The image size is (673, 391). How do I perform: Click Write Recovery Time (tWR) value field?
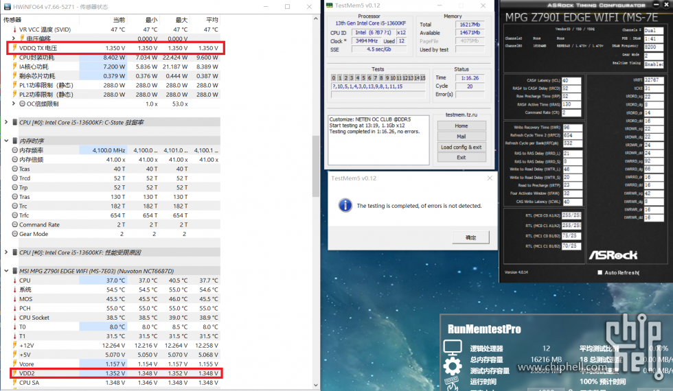(573, 128)
